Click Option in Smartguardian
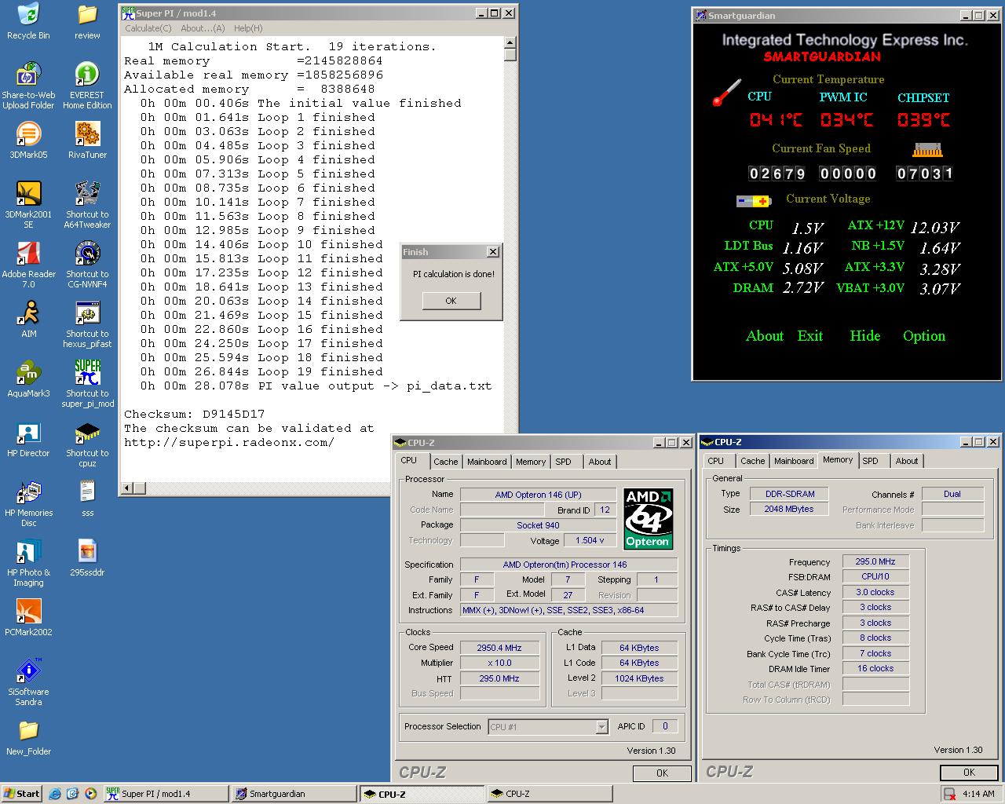Screen dimensions: 1005x804 tap(924, 336)
